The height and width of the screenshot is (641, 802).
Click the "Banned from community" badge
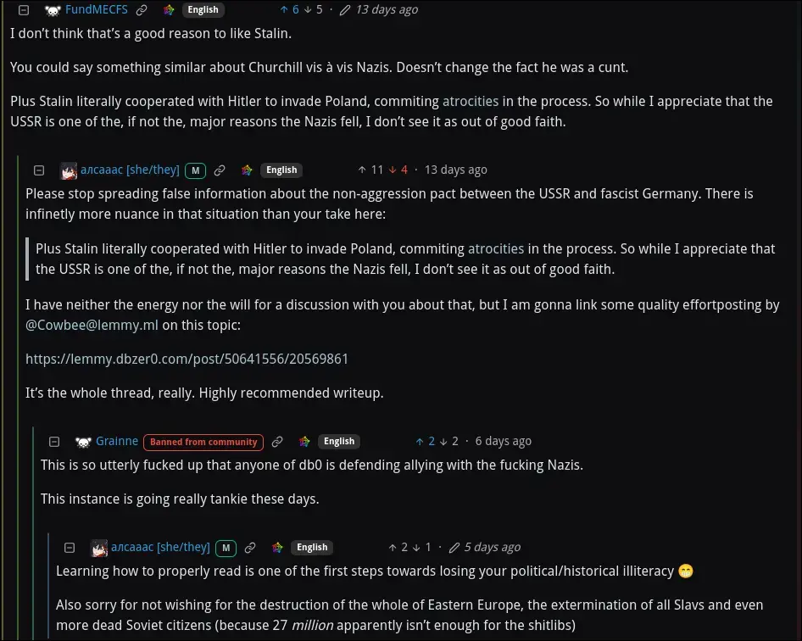[203, 441]
